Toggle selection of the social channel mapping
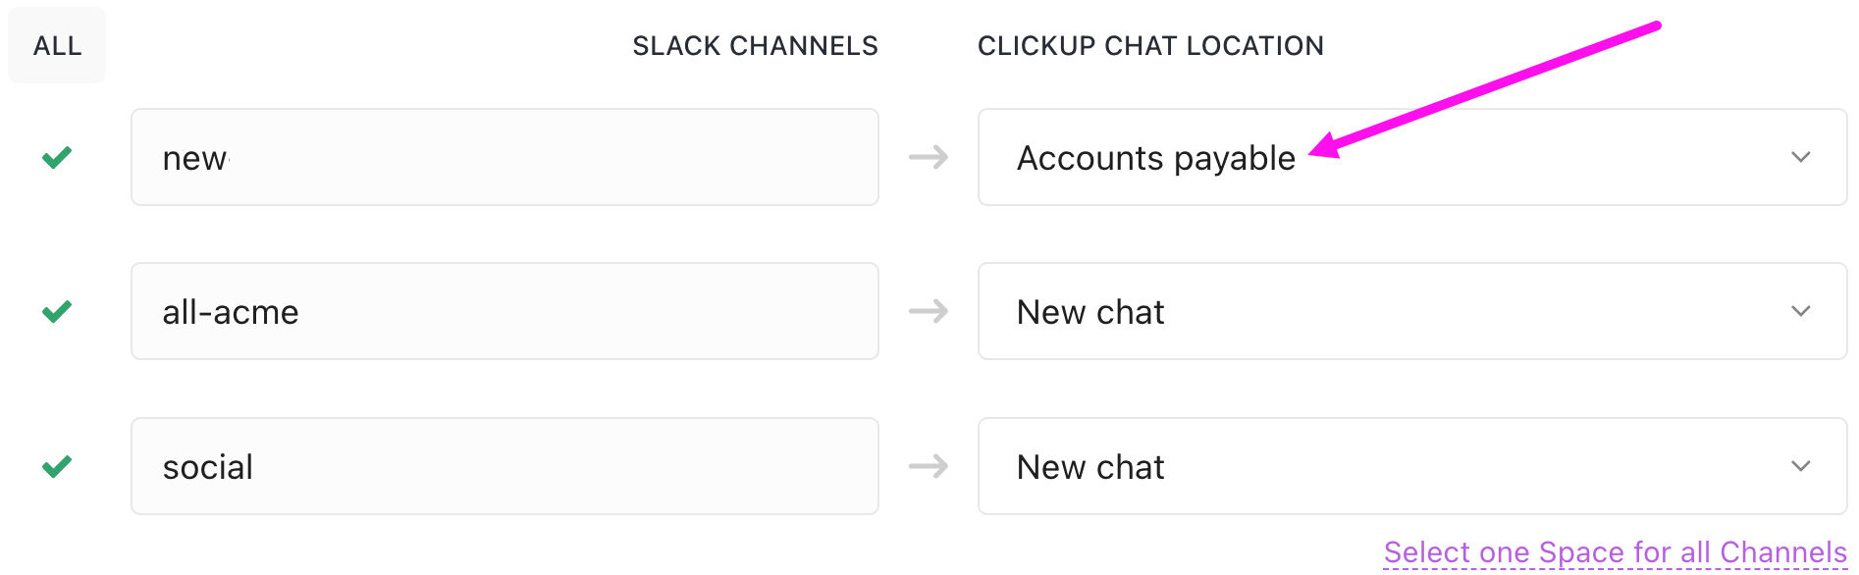The image size is (1859, 575). [x=56, y=465]
